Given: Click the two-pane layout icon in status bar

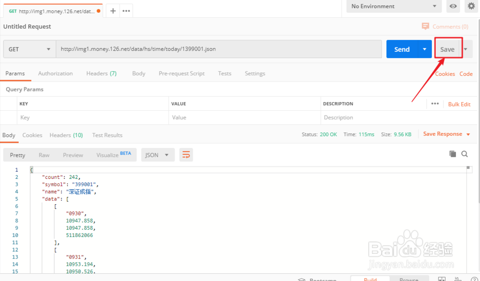Looking at the screenshot, I should pos(442,279).
